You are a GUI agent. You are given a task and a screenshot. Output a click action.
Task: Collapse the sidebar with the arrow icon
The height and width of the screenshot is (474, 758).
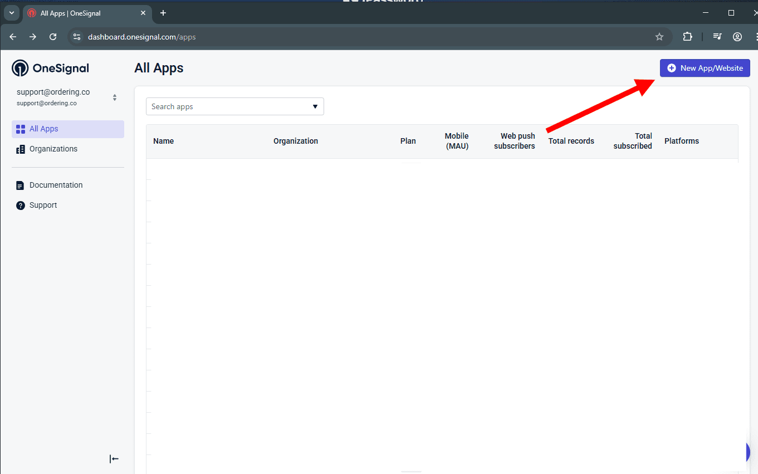click(x=114, y=459)
